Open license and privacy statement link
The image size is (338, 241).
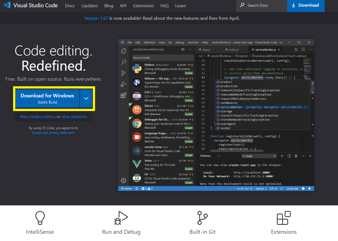point(53,133)
